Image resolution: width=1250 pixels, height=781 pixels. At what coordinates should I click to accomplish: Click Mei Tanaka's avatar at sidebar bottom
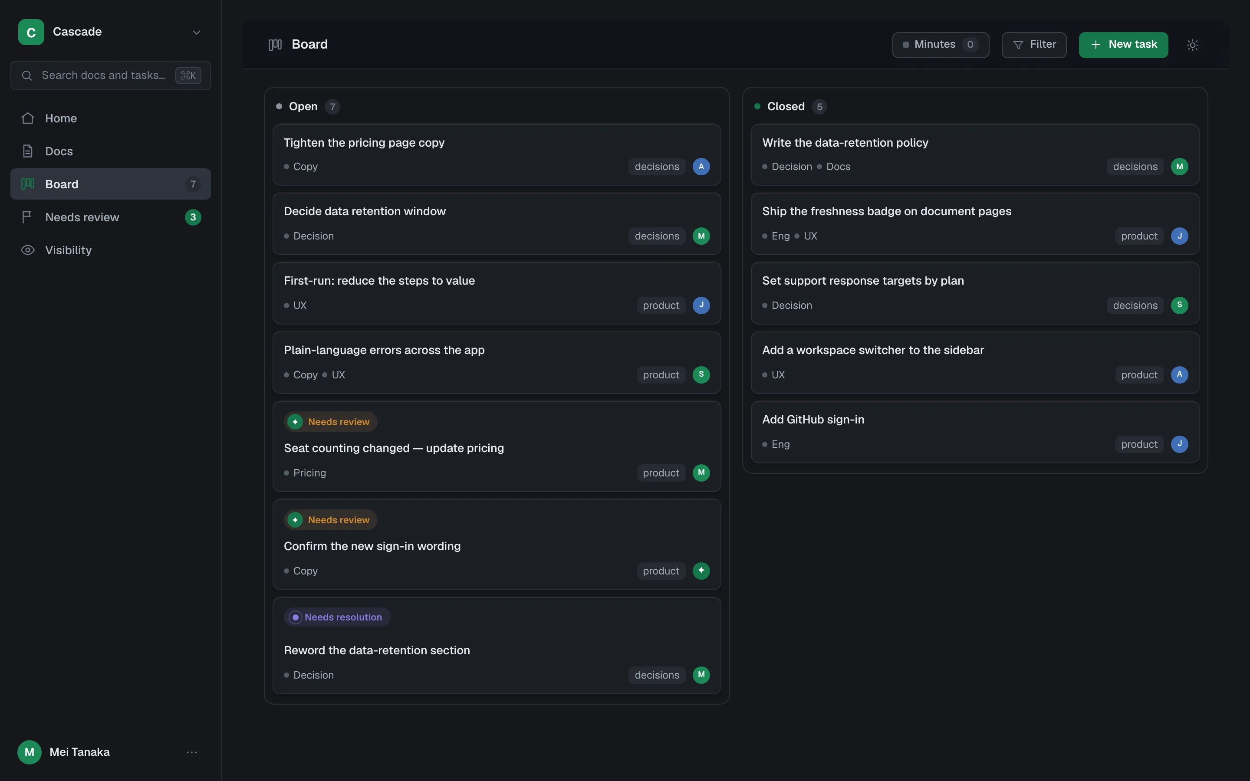pos(30,752)
